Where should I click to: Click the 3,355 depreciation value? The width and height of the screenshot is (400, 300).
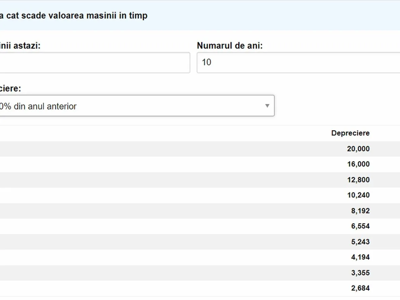pos(360,273)
